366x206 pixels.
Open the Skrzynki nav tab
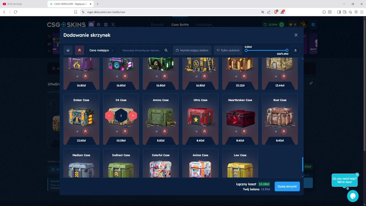click(157, 25)
